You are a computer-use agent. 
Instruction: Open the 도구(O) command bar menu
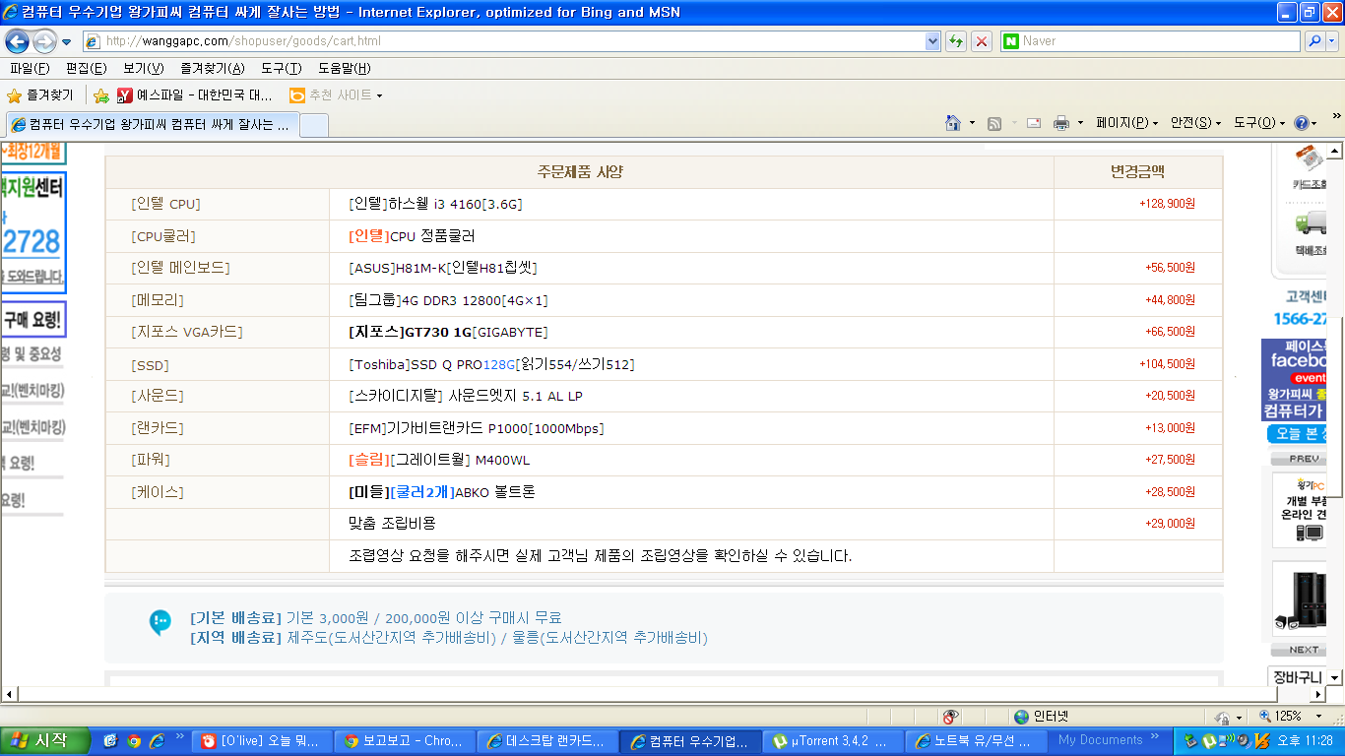point(1259,123)
